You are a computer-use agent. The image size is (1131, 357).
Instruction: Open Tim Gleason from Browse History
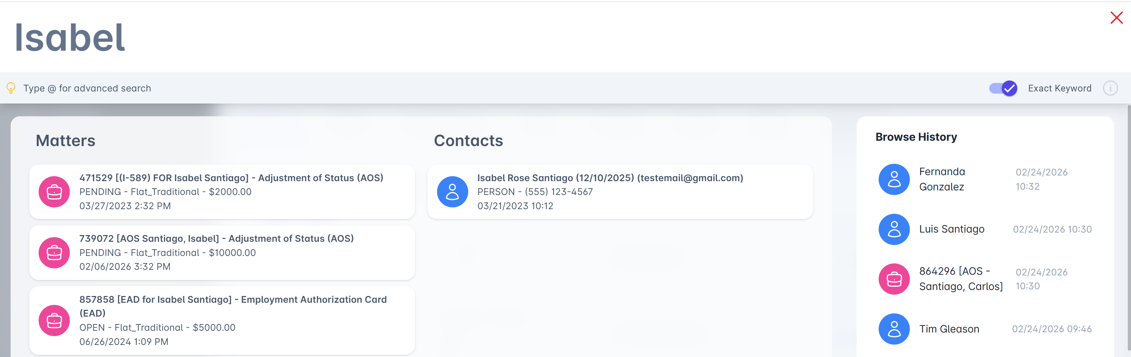pyautogui.click(x=949, y=329)
